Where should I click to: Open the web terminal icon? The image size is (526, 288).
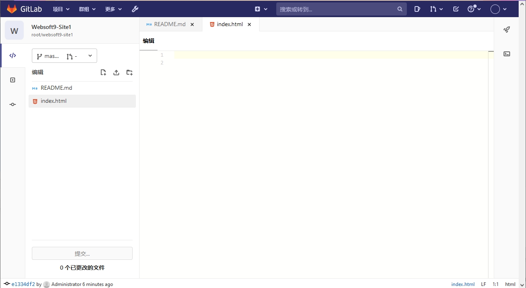[x=506, y=54]
